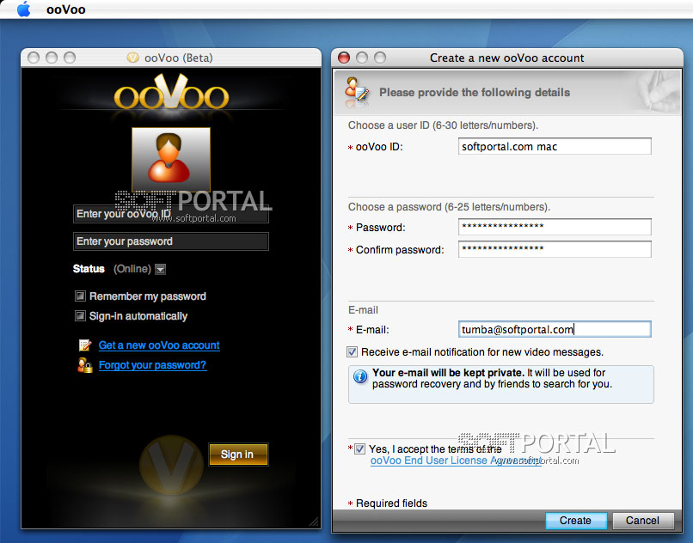Enable Remember my password checkbox
Image resolution: width=693 pixels, height=543 pixels.
pyautogui.click(x=80, y=296)
